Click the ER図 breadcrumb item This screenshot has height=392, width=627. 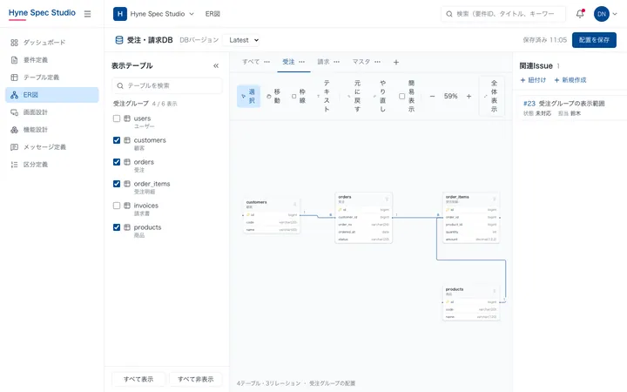click(x=212, y=14)
